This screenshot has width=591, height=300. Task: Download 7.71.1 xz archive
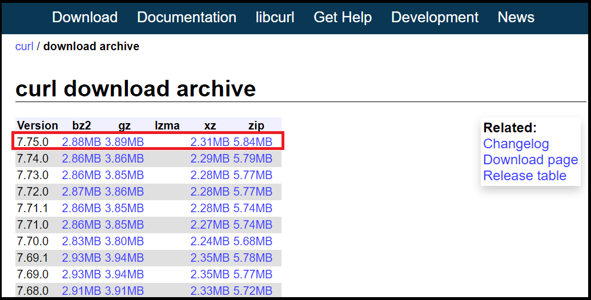pos(210,208)
